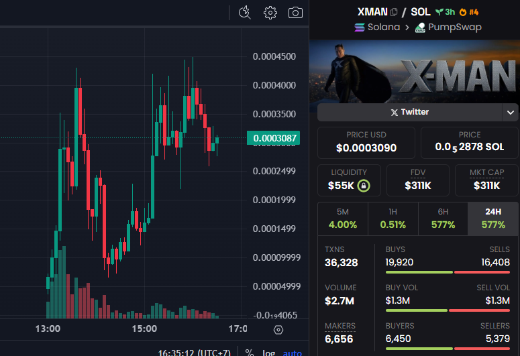Click the flame #4 trending badge
This screenshot has width=520, height=356.
pos(469,12)
